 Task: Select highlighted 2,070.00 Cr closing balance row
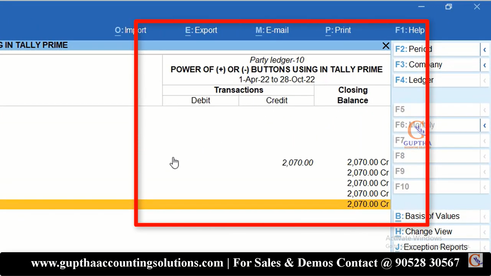(x=195, y=204)
